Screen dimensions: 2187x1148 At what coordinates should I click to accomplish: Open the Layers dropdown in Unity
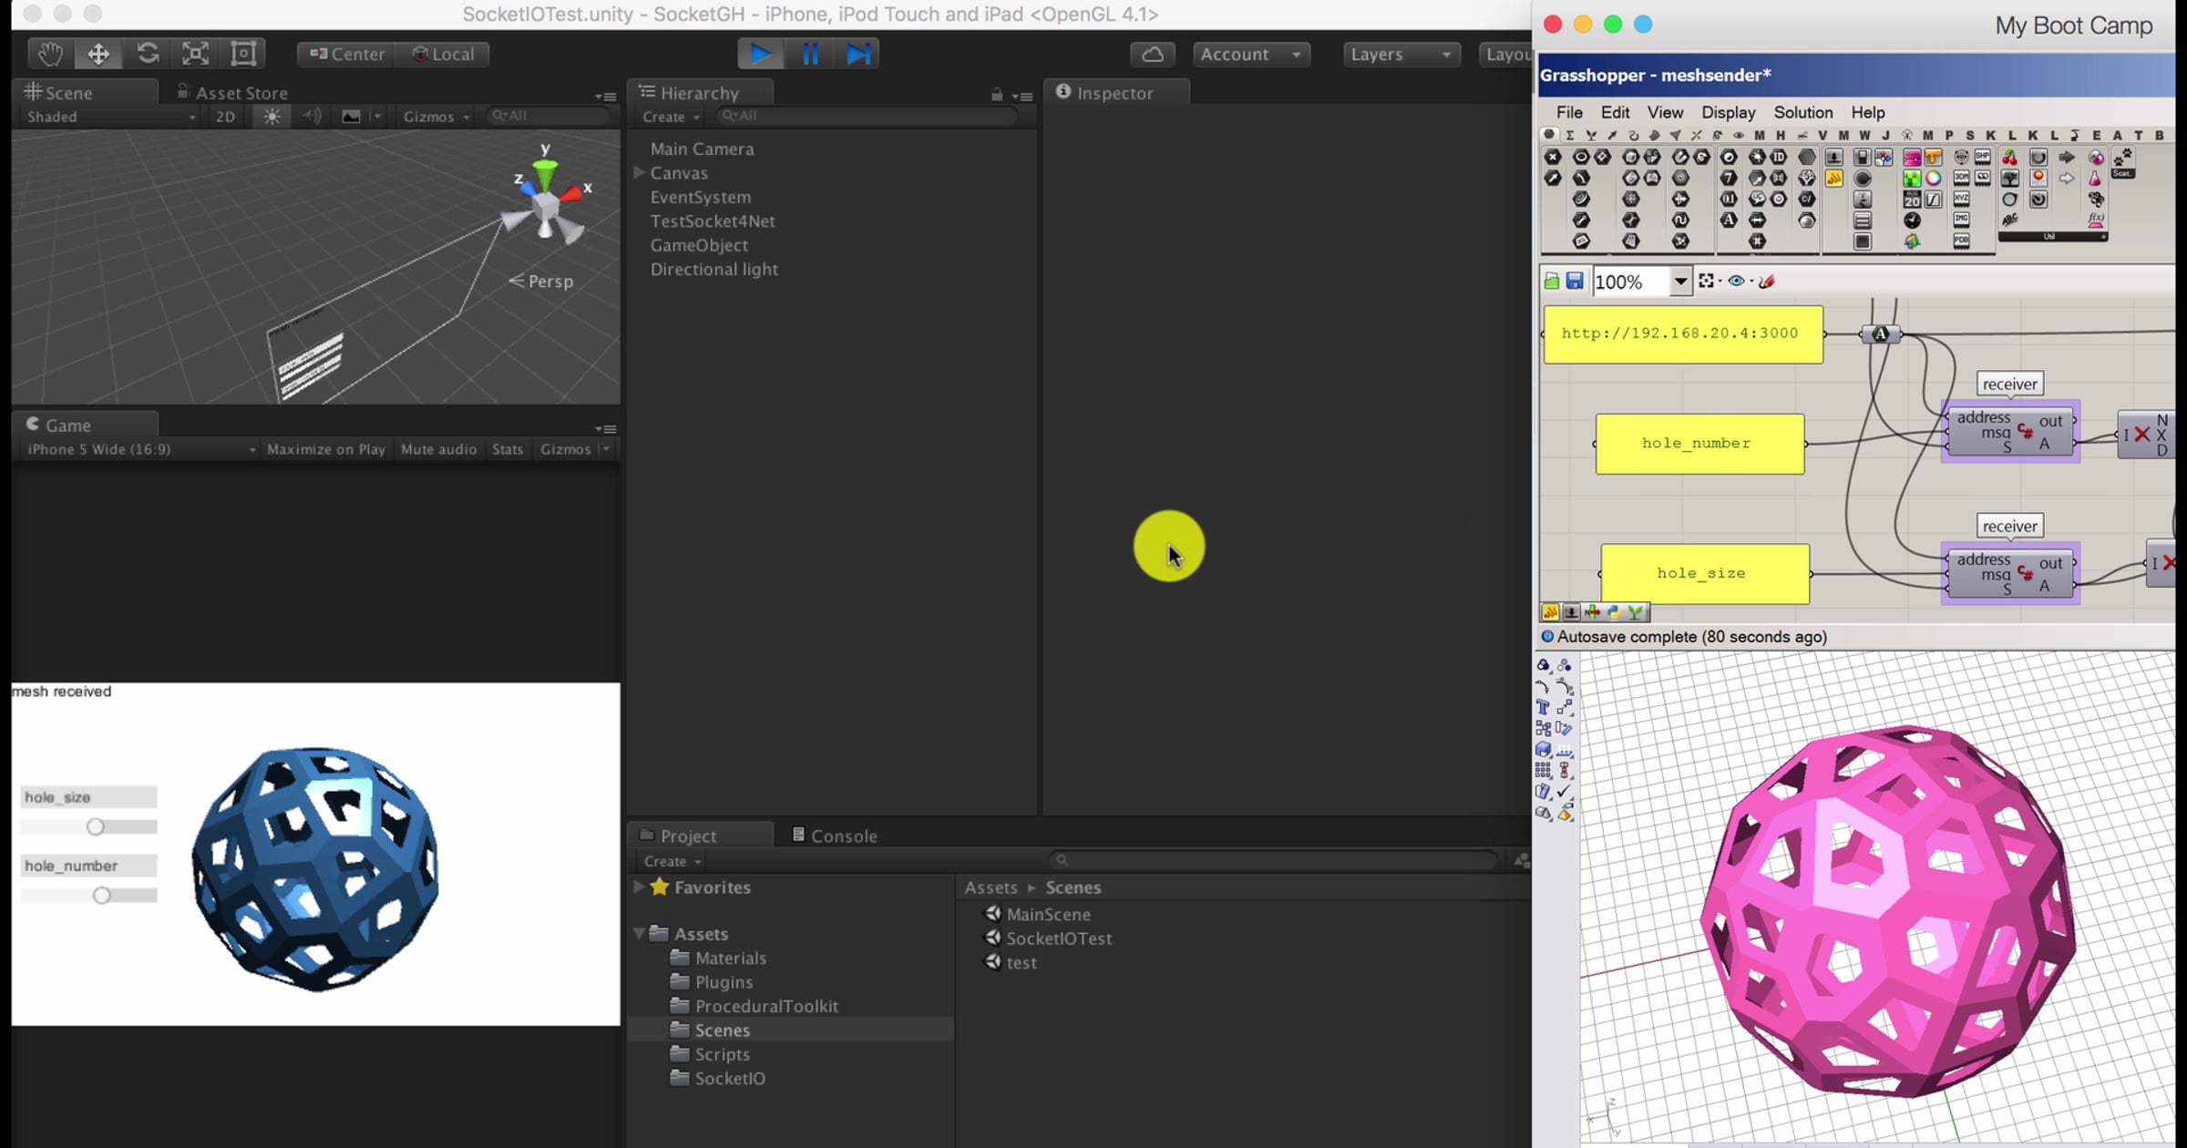[x=1402, y=55]
